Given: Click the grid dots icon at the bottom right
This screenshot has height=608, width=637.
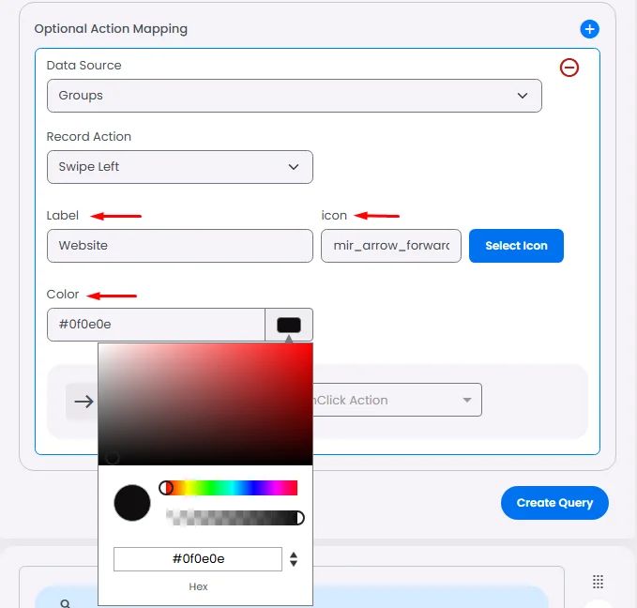Looking at the screenshot, I should click(598, 582).
